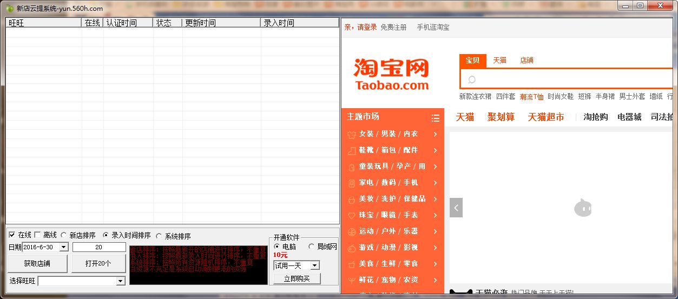The width and height of the screenshot is (678, 299).
Task: Click the search magnifier icon
Action: click(472, 79)
